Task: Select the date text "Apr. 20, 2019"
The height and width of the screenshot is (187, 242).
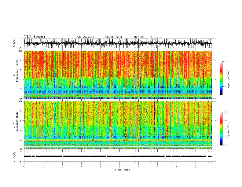Action: tap(85, 37)
